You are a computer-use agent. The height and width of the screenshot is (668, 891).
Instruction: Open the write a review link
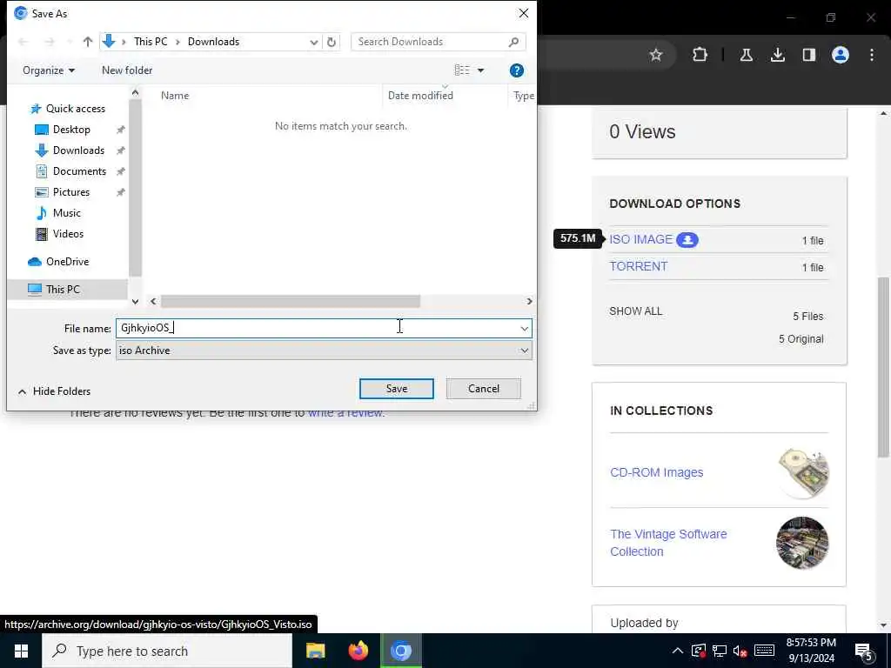coord(345,413)
